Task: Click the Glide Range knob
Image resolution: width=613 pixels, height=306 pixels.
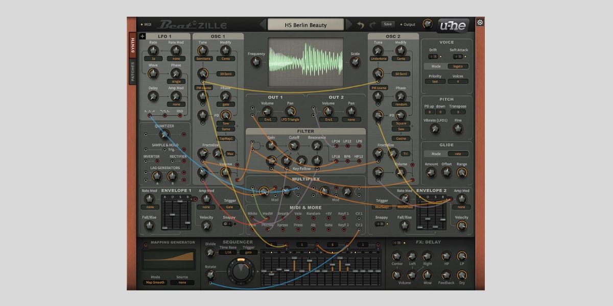Action: click(x=461, y=172)
